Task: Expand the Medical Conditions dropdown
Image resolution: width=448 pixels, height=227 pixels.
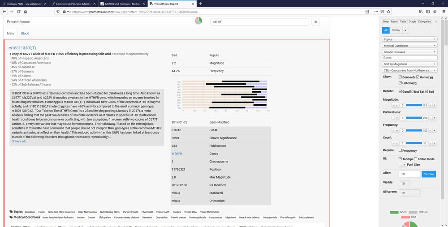Action: (x=409, y=45)
